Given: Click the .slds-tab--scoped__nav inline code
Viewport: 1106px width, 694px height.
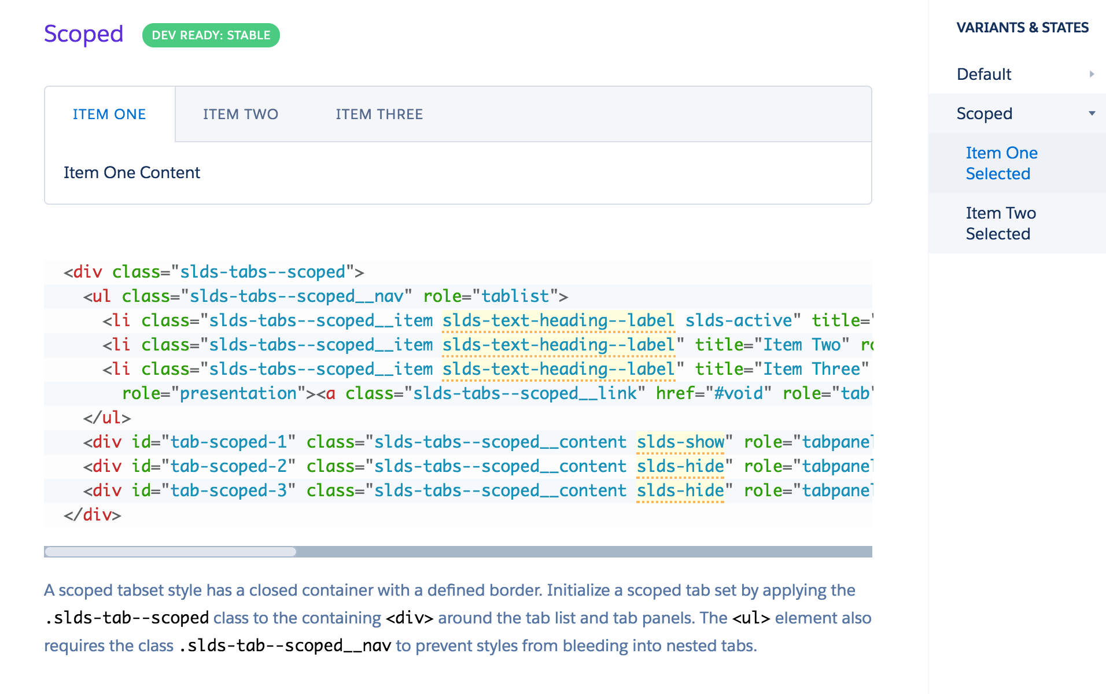Looking at the screenshot, I should pos(285,645).
